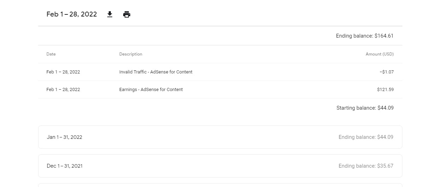Click the invalid traffic row's date
Image resolution: width=443 pixels, height=187 pixels.
tap(63, 72)
